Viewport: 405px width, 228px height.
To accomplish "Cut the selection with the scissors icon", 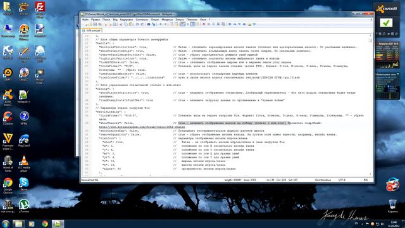I will click(x=121, y=24).
